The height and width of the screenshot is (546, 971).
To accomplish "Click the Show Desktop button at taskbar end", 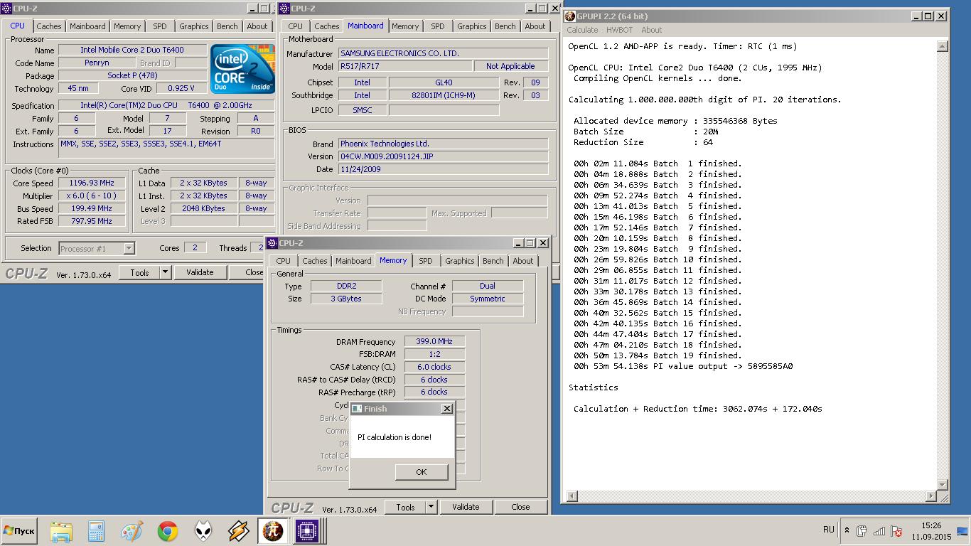I will [962, 531].
